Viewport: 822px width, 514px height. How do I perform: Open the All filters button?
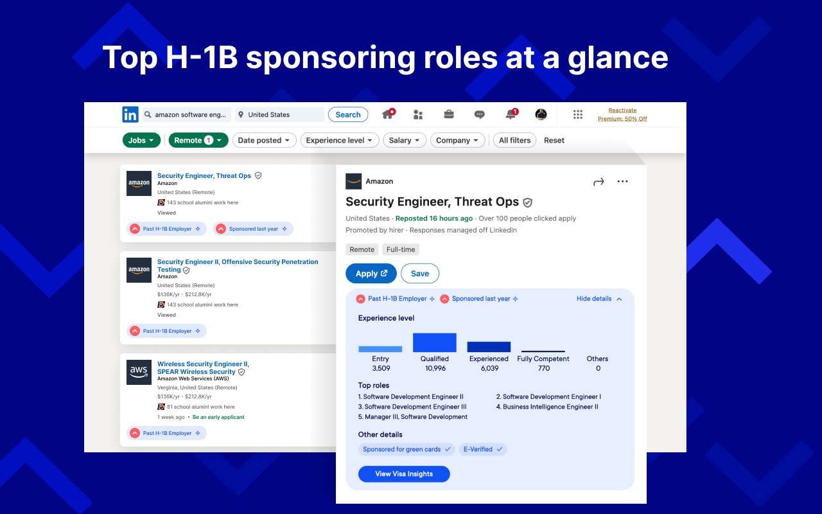pos(514,140)
